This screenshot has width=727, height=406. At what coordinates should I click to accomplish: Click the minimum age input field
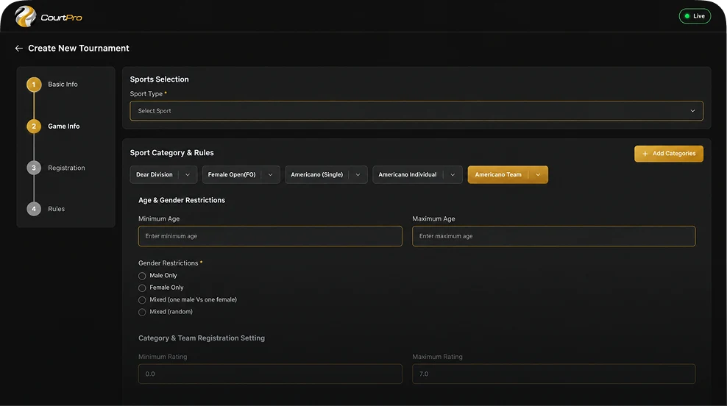[270, 236]
